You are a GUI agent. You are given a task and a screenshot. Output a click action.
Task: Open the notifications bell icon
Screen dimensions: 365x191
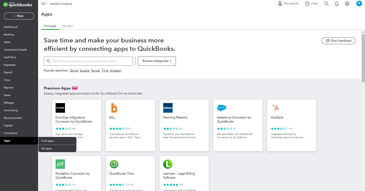coord(337,4)
